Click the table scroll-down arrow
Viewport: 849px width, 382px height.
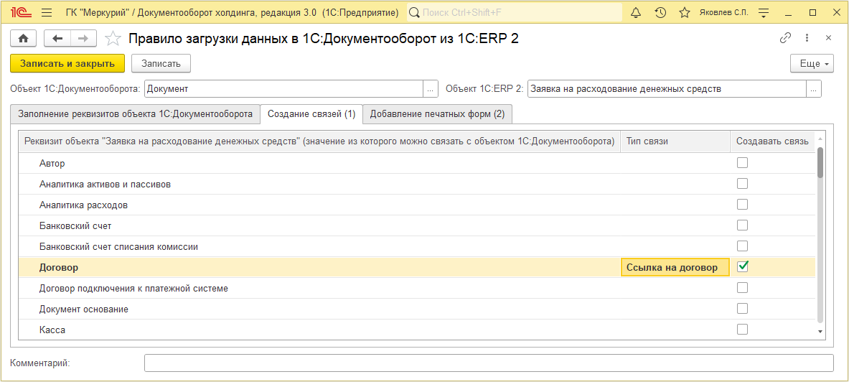(820, 331)
